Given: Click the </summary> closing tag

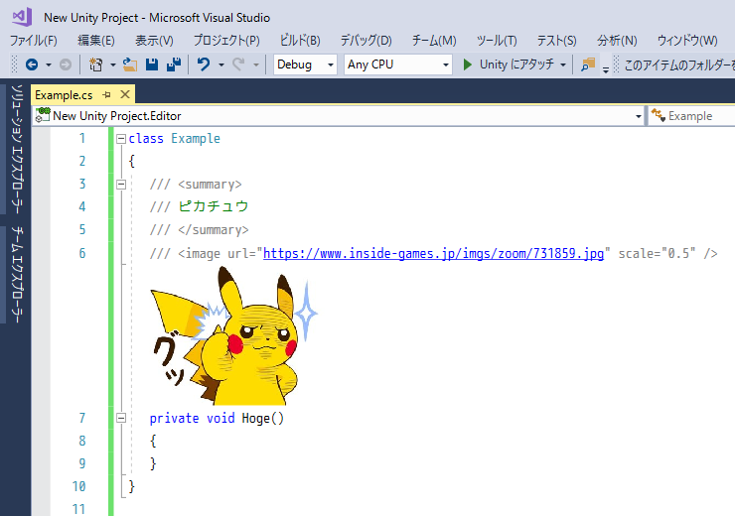Looking at the screenshot, I should click(214, 230).
